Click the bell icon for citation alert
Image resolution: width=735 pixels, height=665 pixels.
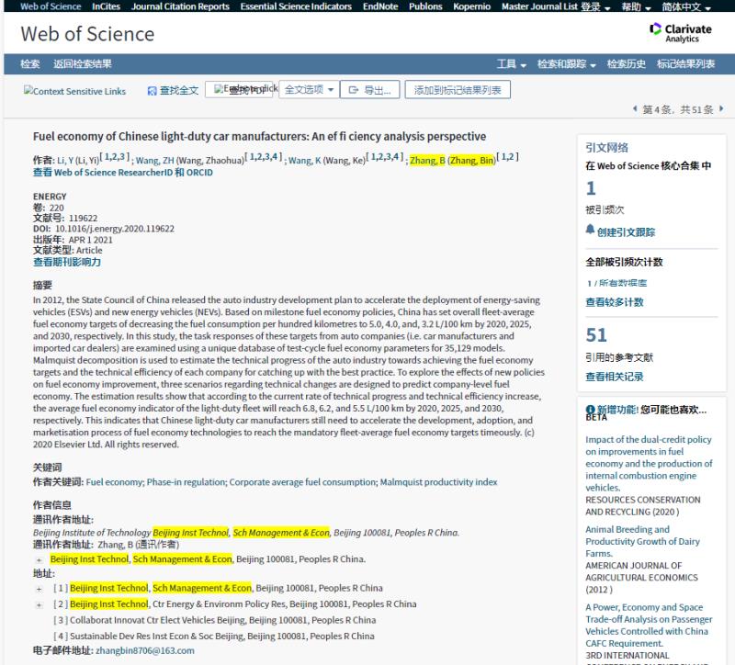click(x=590, y=231)
